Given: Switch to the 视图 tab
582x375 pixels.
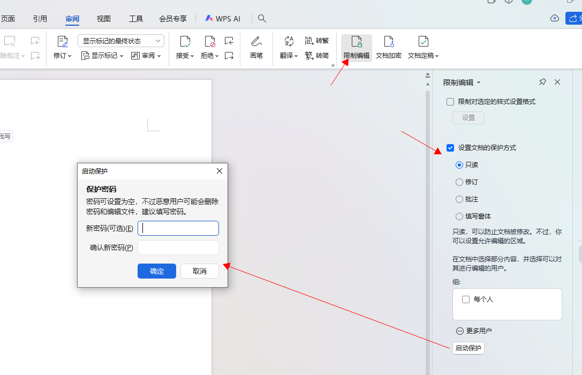Looking at the screenshot, I should tap(103, 19).
